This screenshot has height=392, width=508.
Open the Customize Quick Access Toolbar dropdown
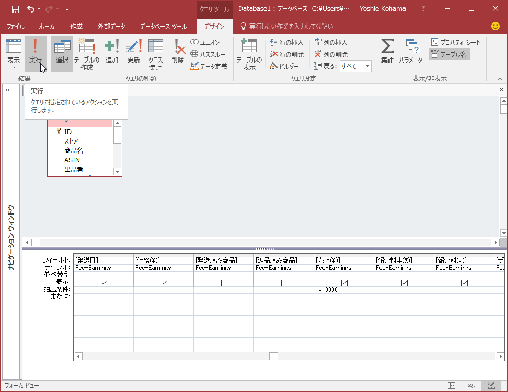coord(67,9)
